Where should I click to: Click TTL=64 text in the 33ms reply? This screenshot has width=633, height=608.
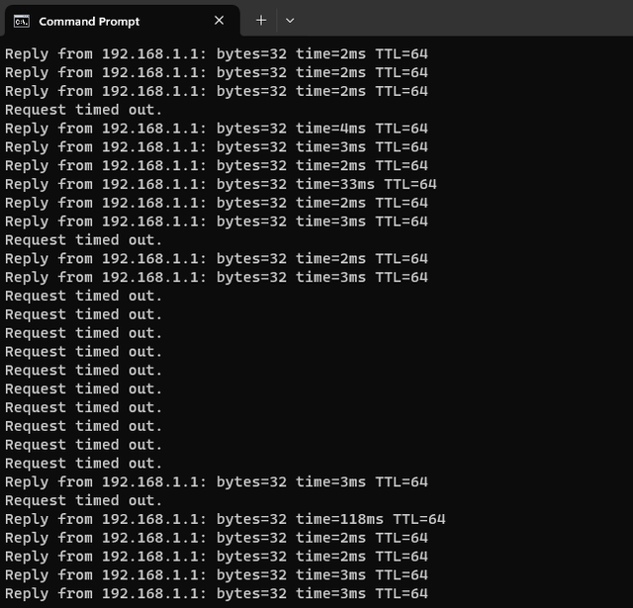tap(410, 184)
